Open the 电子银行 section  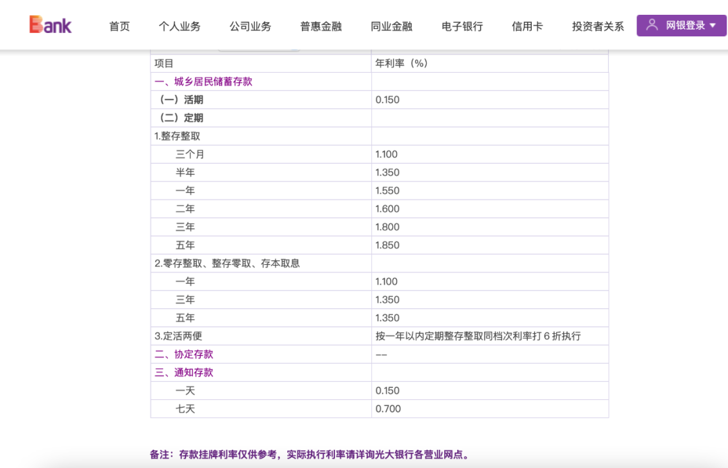tap(461, 26)
